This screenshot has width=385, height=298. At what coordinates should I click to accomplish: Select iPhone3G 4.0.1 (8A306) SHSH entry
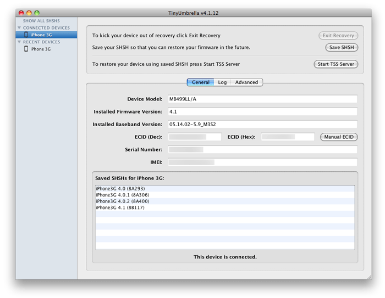[x=122, y=195]
